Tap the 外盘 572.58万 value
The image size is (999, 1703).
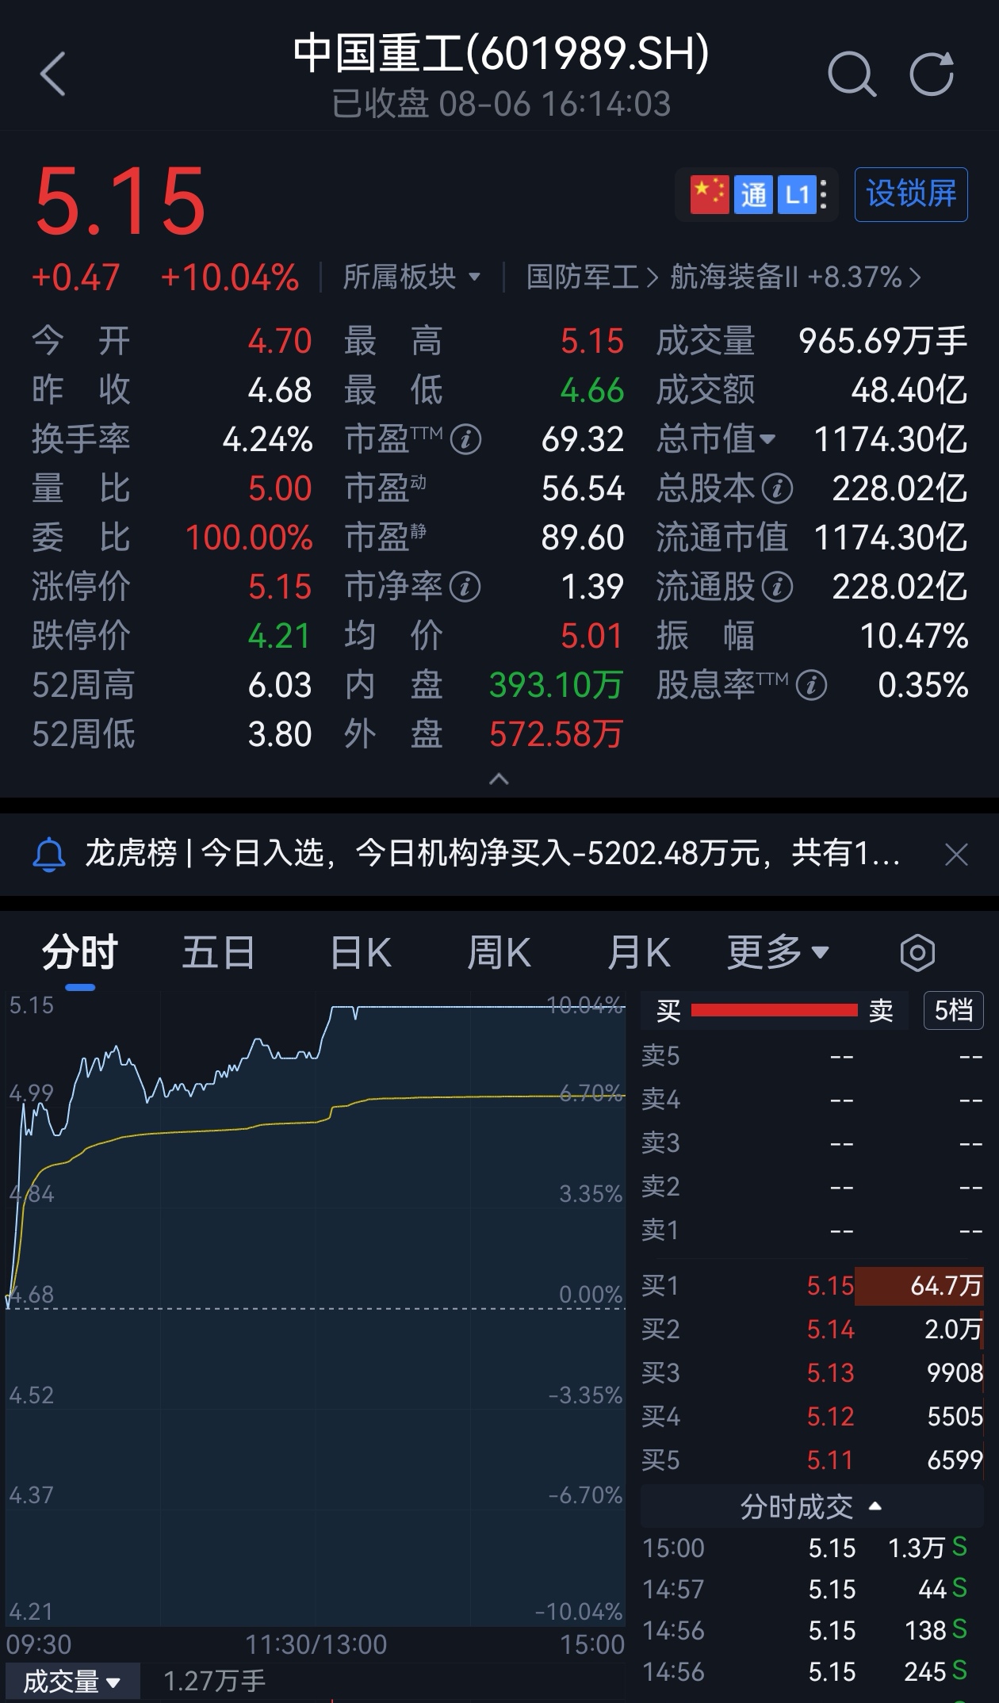[x=556, y=734]
